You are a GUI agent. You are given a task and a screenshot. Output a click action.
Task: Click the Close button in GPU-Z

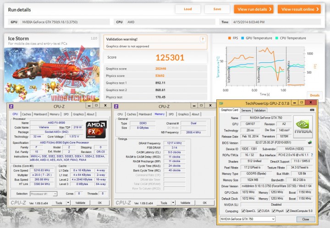click(306, 219)
